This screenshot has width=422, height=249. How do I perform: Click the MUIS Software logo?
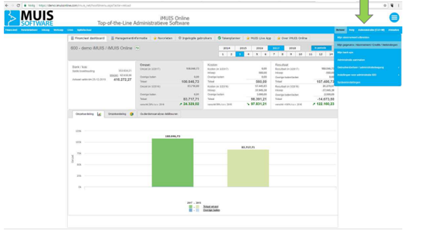pyautogui.click(x=29, y=18)
